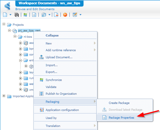
Task: Open dropdown arrow beside notepad edit icon
Action: pos(80,15)
